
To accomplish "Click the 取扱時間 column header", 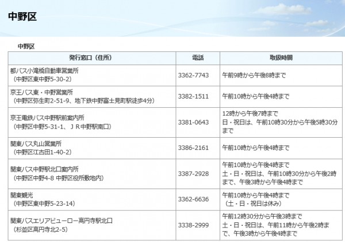I will coord(281,58).
